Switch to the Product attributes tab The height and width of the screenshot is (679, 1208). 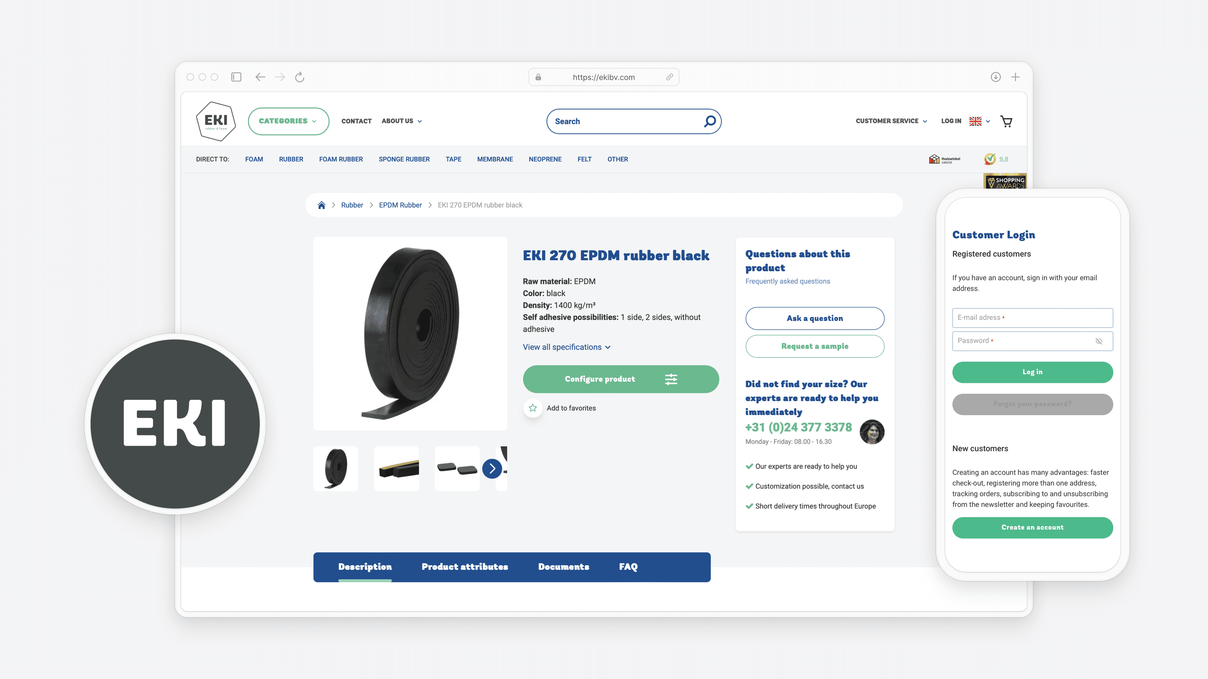point(465,566)
